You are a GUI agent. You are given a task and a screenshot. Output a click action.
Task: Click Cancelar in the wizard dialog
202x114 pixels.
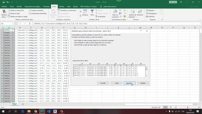click(103, 83)
